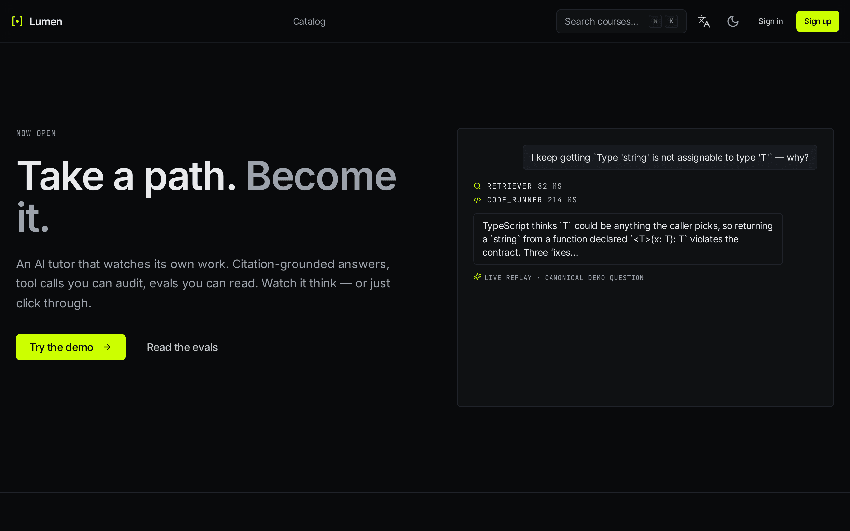Click the LIVE REPLAY caption text
The width and height of the screenshot is (850, 531).
[564, 278]
